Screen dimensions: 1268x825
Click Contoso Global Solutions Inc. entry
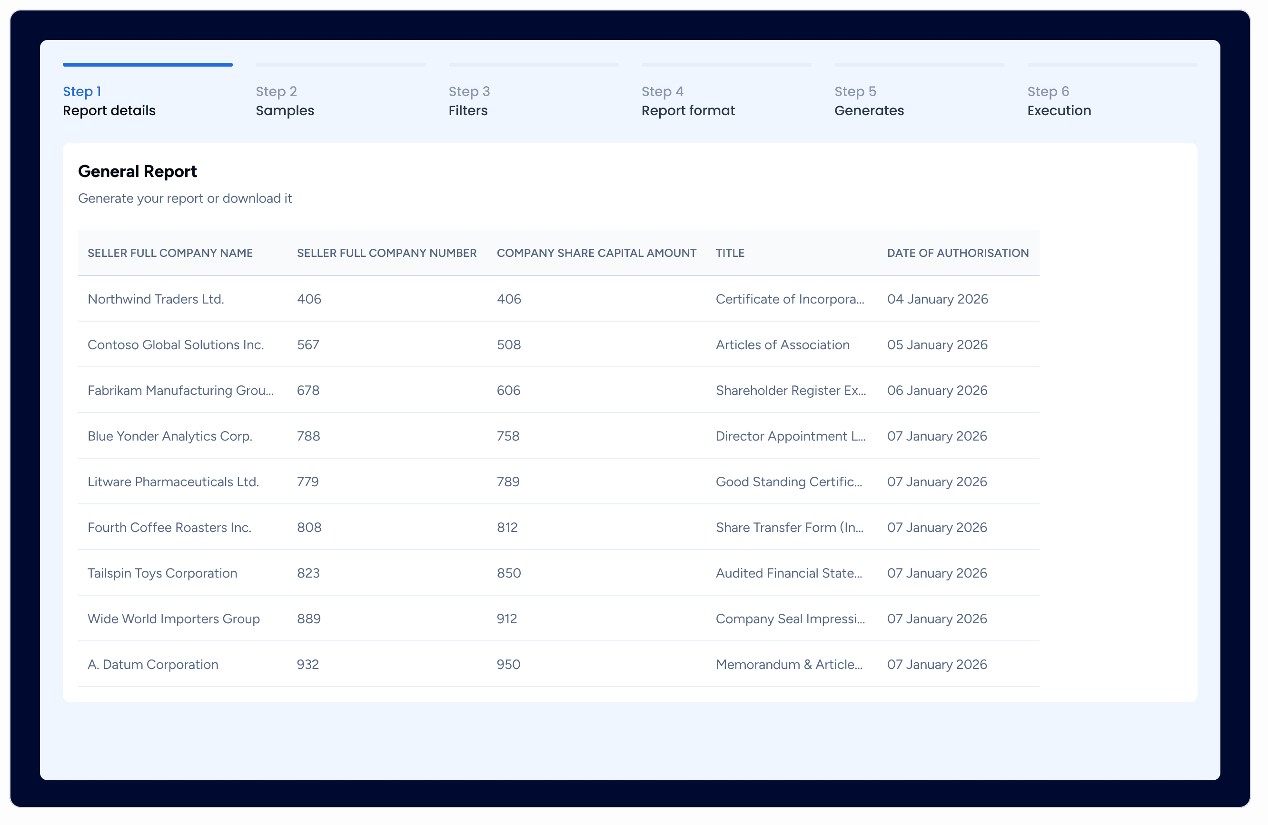pos(175,344)
